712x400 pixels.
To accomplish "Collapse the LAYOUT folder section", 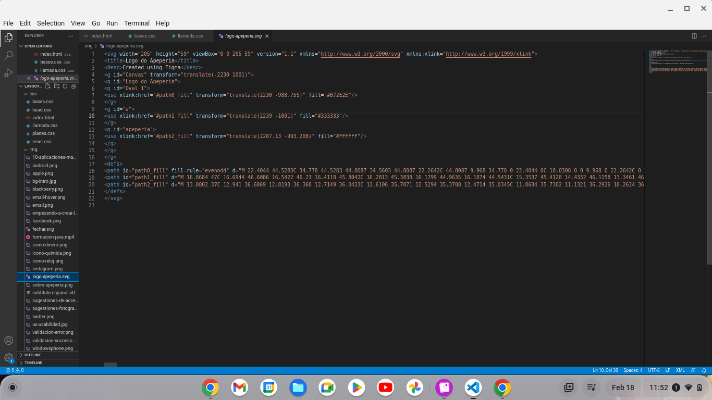I will pos(31,86).
